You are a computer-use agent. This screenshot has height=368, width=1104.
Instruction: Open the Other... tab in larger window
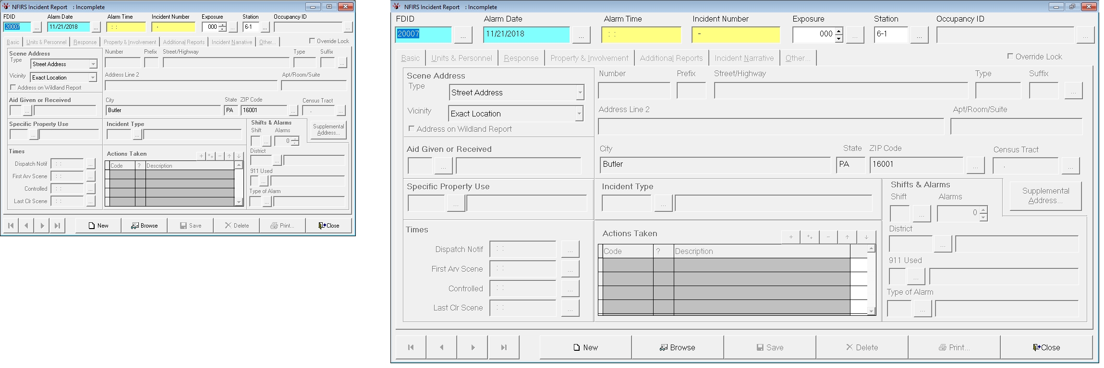[798, 58]
